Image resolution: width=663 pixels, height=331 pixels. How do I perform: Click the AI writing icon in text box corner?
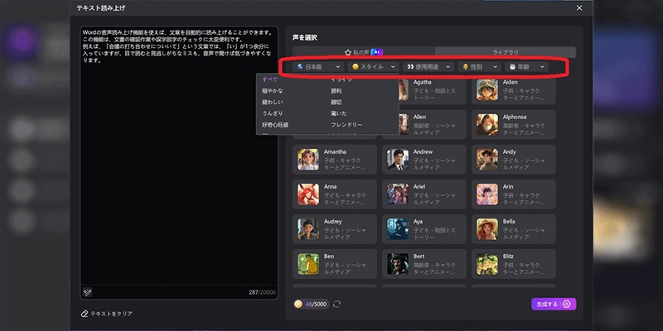click(x=88, y=292)
